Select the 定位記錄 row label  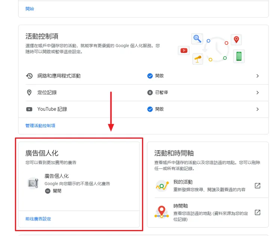coord(47,93)
